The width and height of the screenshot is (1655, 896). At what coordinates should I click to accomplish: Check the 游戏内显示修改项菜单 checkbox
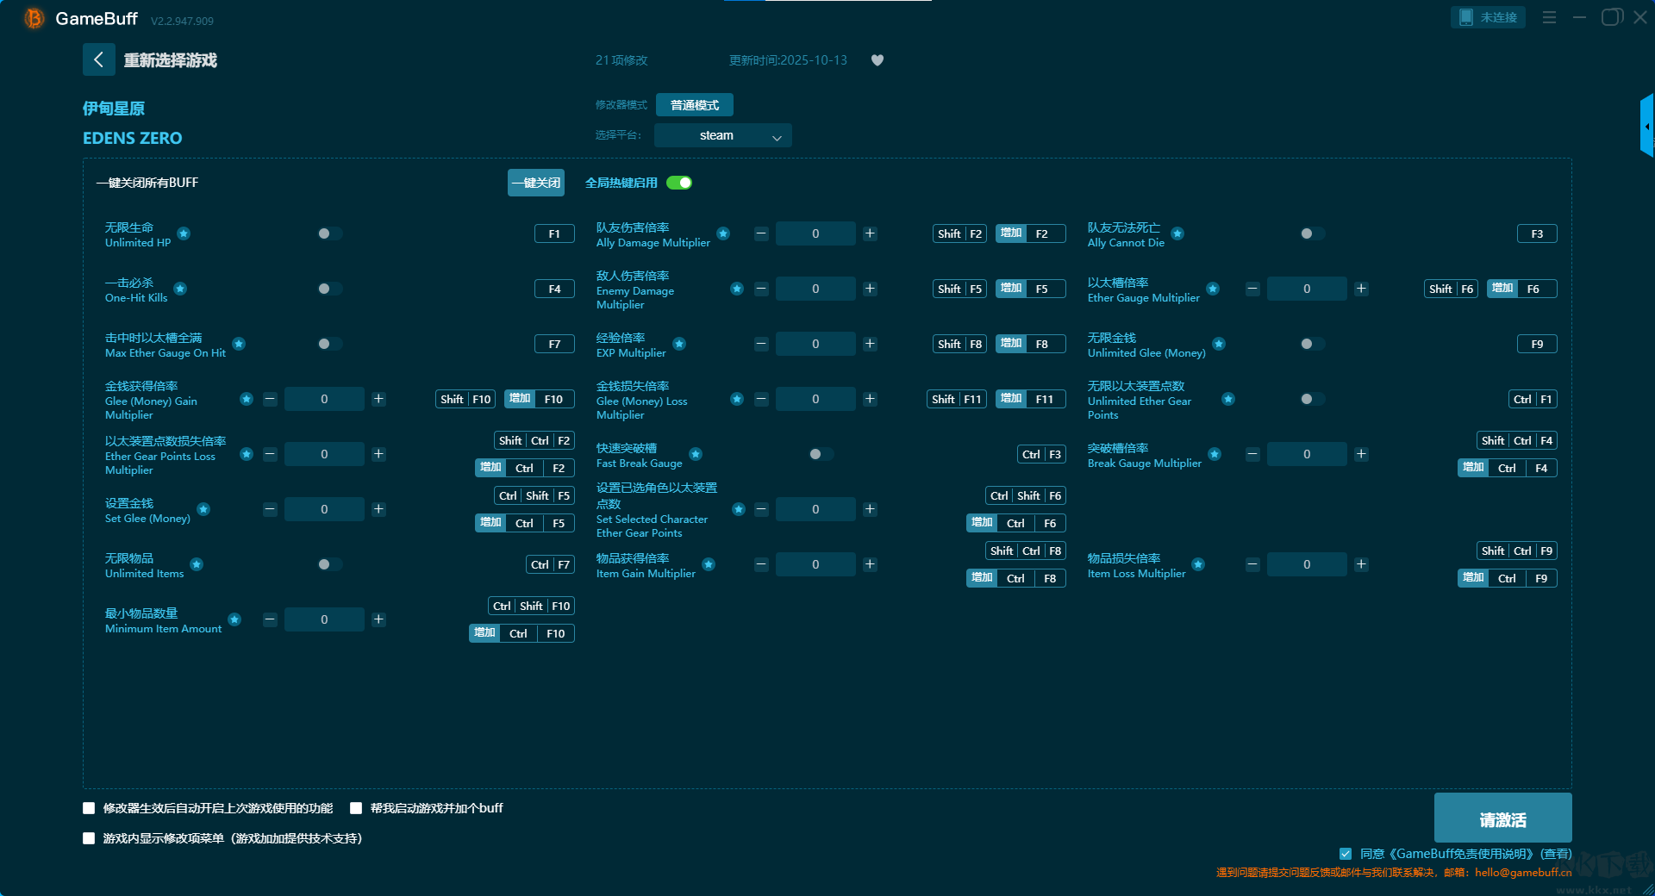click(x=89, y=838)
